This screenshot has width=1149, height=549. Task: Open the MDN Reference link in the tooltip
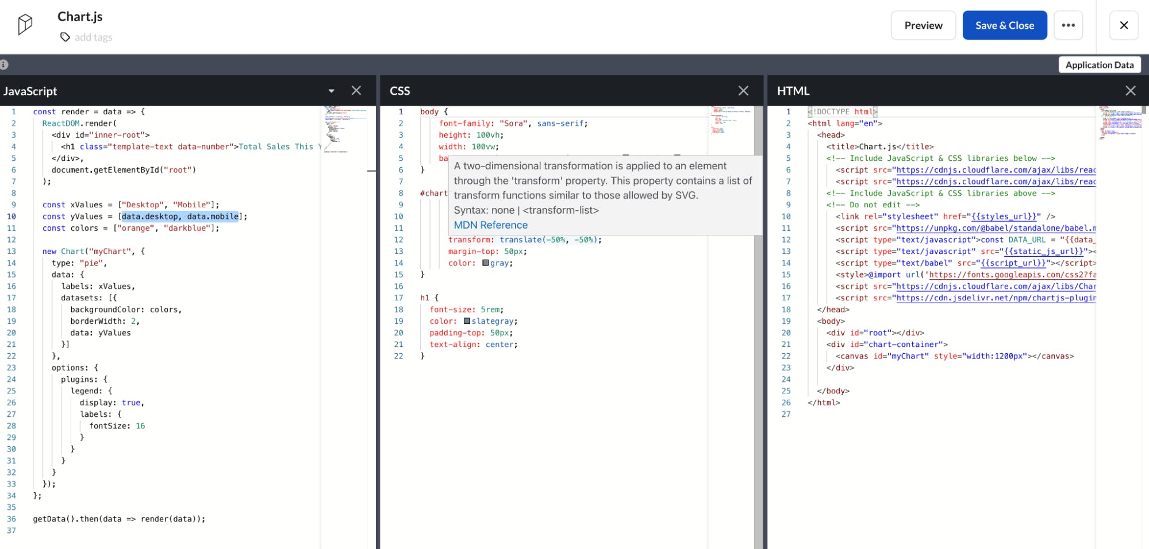(x=490, y=225)
